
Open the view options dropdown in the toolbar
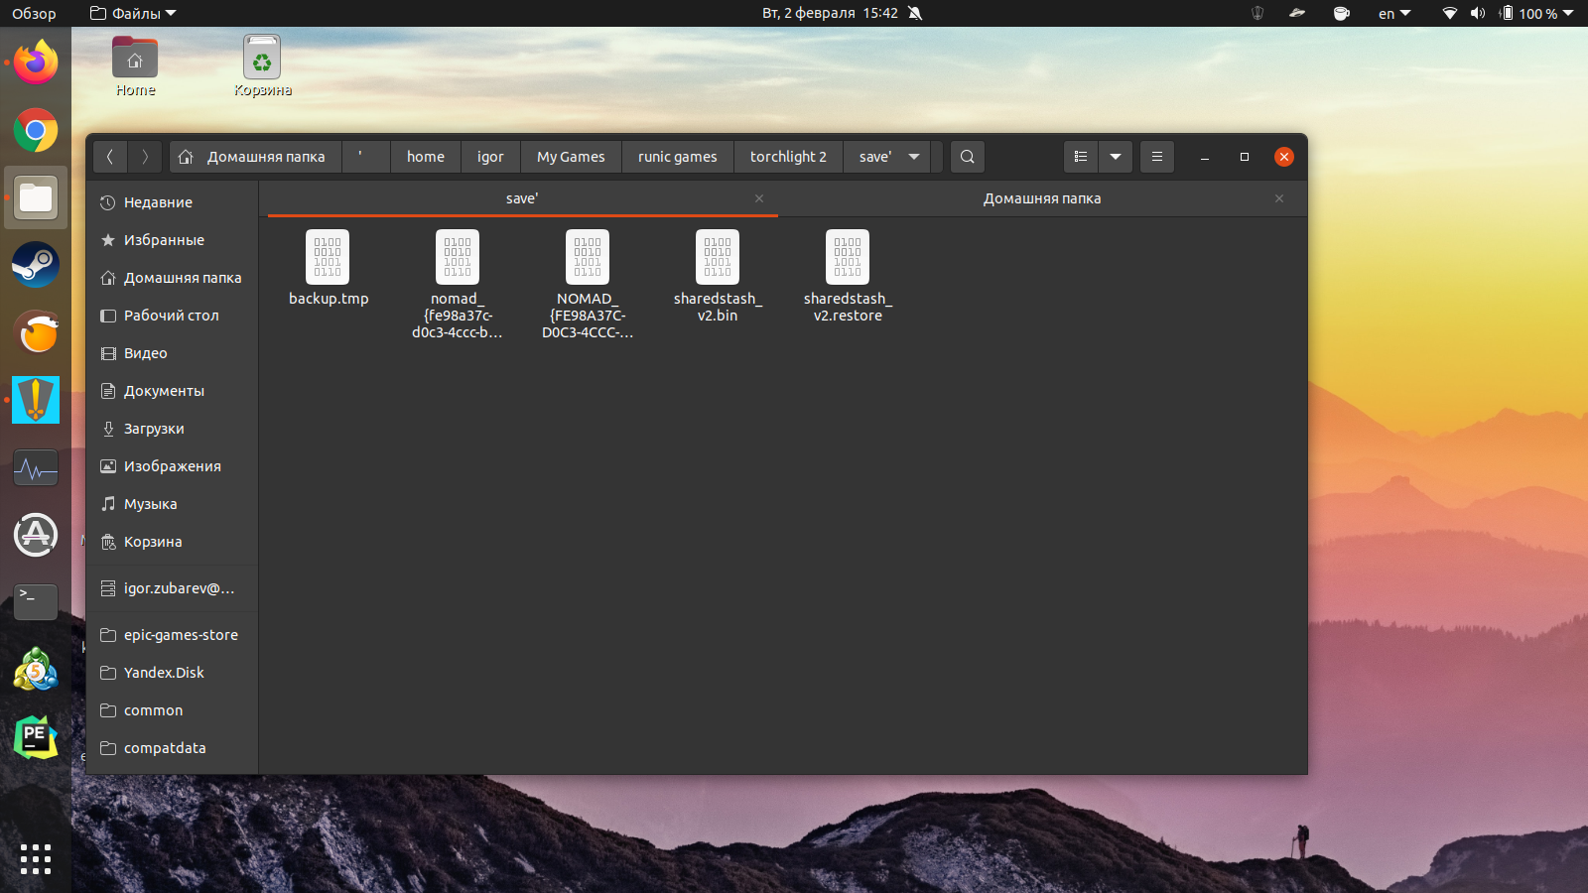click(x=1116, y=156)
